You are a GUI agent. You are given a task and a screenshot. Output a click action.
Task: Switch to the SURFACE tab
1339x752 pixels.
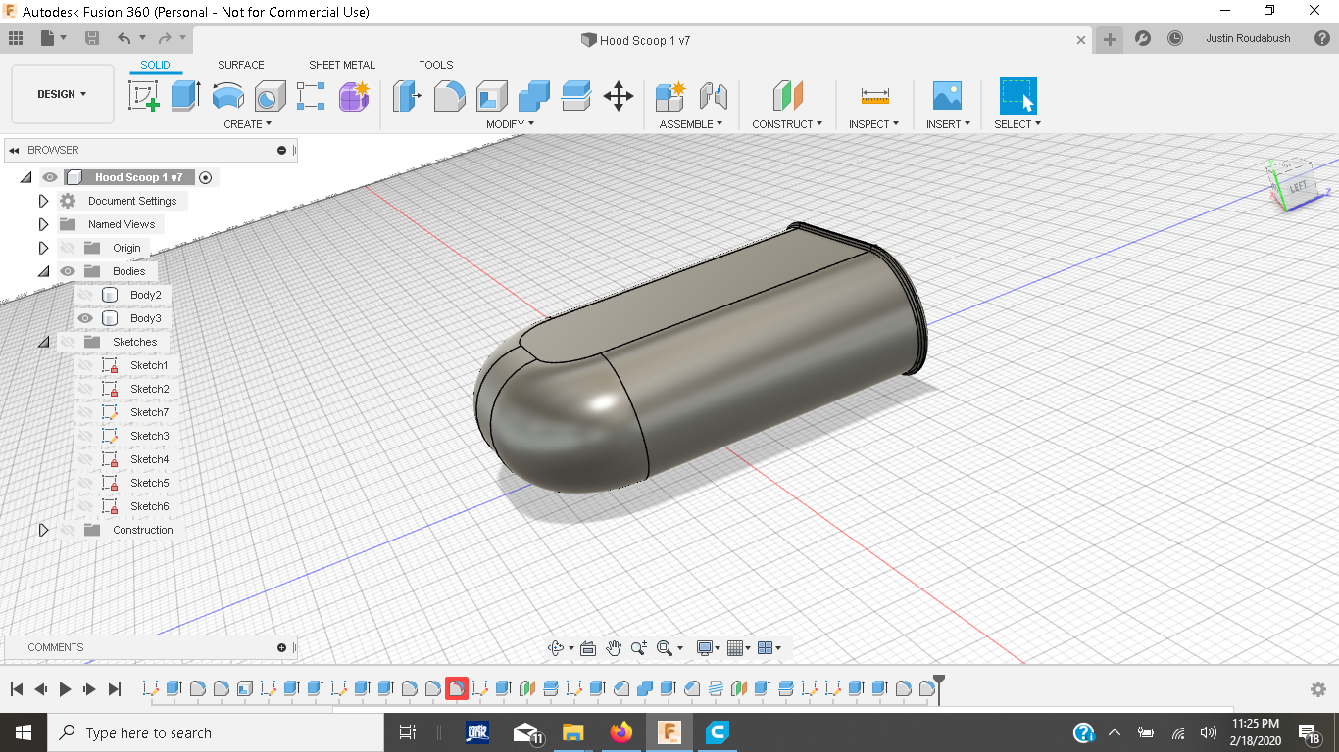(241, 65)
